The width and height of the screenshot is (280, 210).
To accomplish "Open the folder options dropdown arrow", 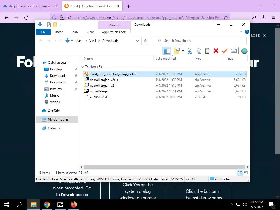I will point(183,51).
